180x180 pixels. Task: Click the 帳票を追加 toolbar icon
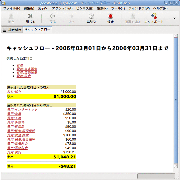tap(133, 16)
